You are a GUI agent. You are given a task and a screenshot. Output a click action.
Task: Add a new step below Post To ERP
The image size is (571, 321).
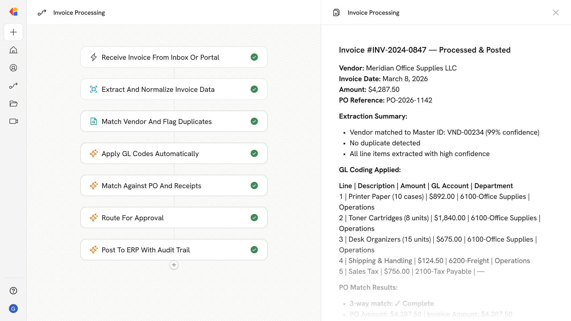point(174,265)
